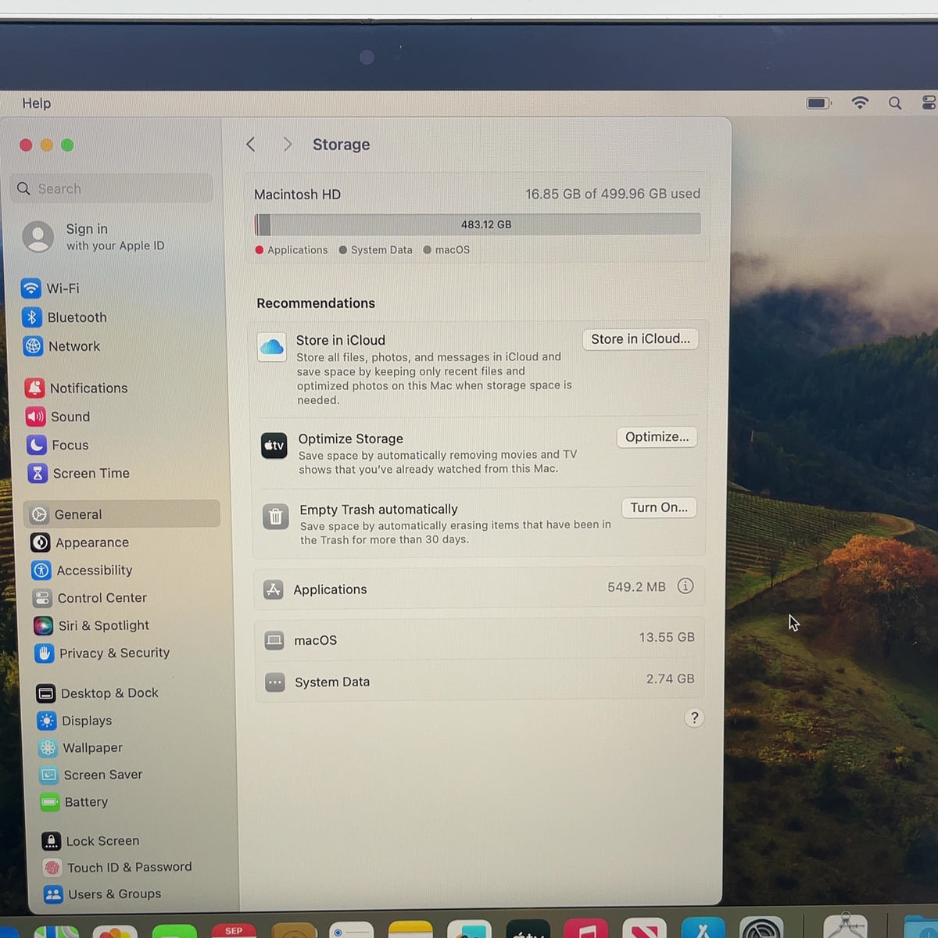Select Control Center in sidebar
This screenshot has height=938, width=938.
tap(90, 598)
